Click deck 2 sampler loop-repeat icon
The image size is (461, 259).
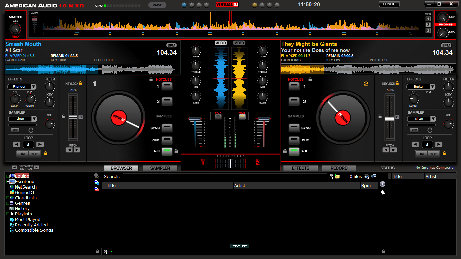(430, 130)
